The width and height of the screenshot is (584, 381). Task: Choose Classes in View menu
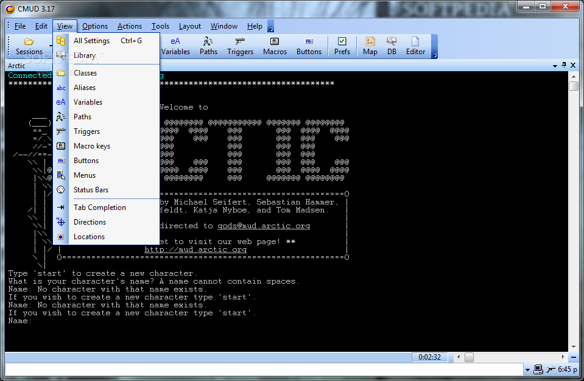click(107, 73)
